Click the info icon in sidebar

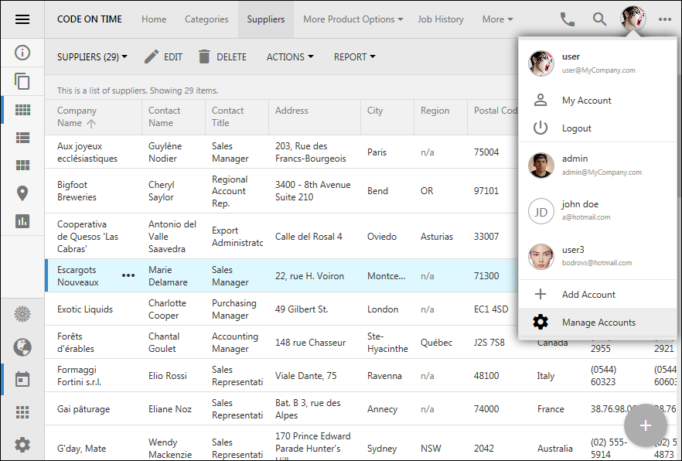click(x=22, y=53)
